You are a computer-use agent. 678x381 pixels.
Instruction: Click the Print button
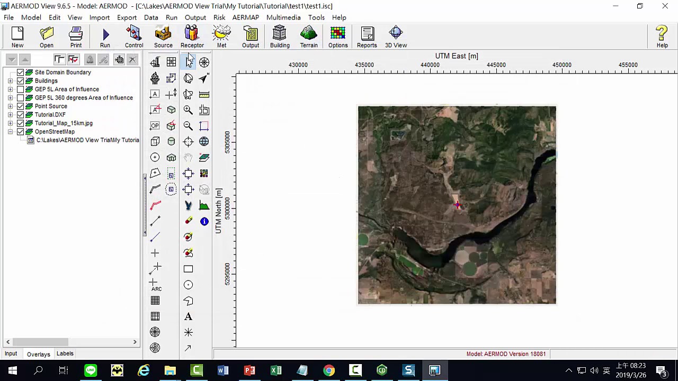click(x=76, y=37)
